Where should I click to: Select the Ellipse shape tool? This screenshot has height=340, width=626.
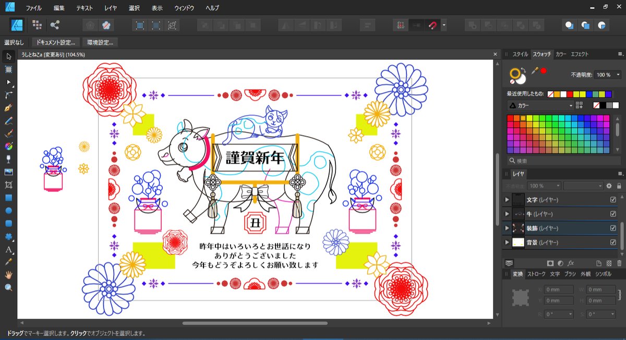pos(8,210)
